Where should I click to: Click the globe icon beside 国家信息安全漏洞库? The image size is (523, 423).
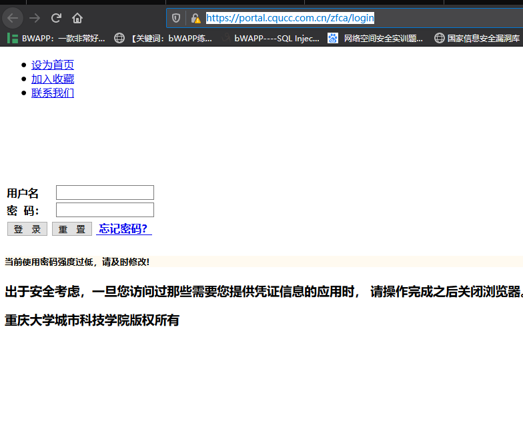439,39
